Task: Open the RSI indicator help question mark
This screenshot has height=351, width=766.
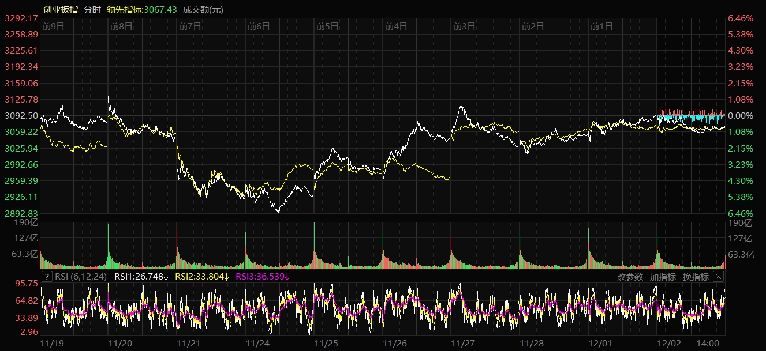Action: 47,277
